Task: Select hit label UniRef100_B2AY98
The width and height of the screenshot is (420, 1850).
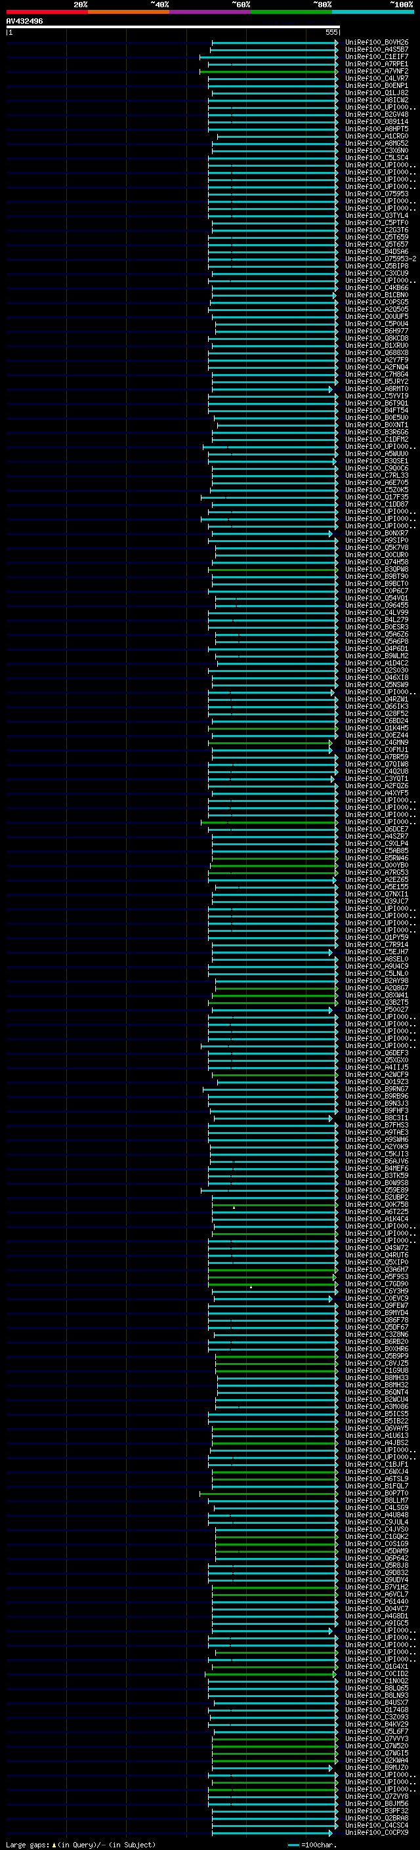Action: pos(376,981)
